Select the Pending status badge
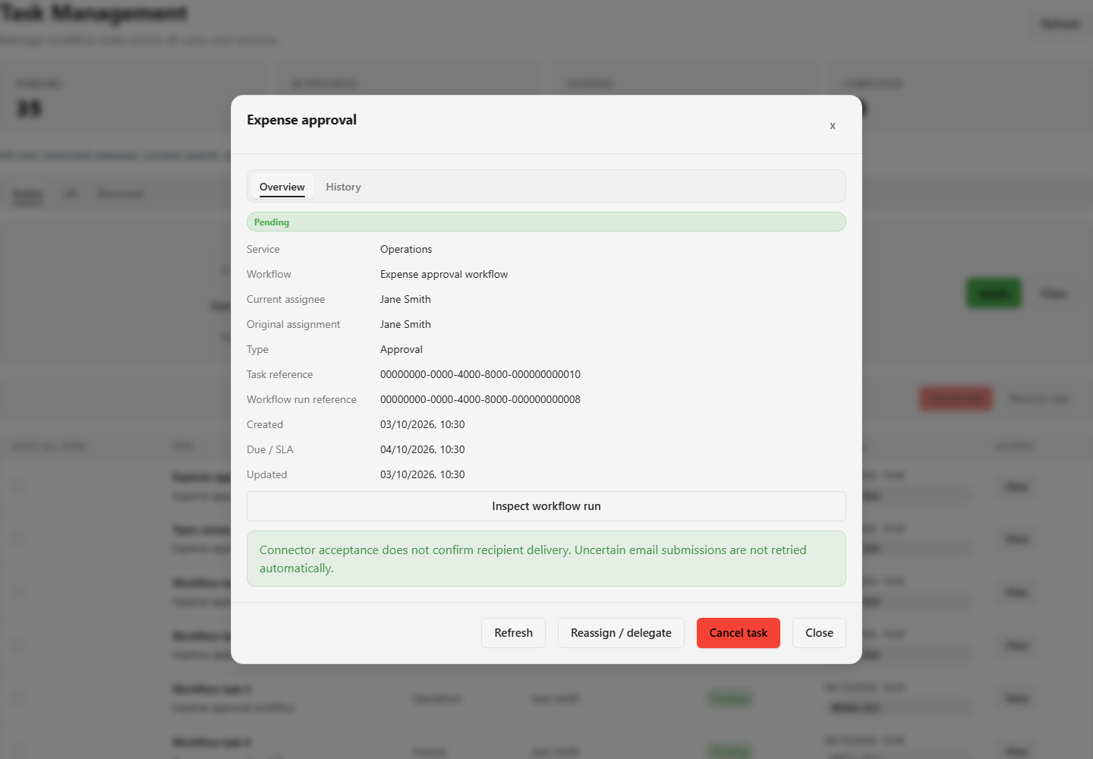1093x759 pixels. [x=546, y=222]
